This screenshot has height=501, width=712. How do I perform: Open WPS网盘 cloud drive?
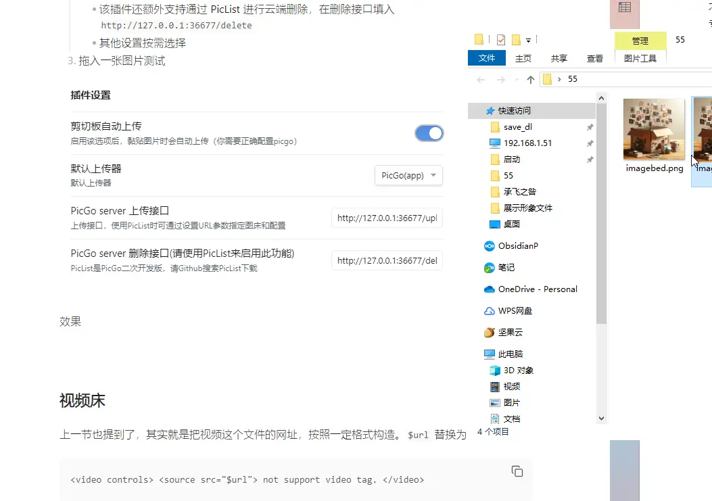[x=515, y=311]
